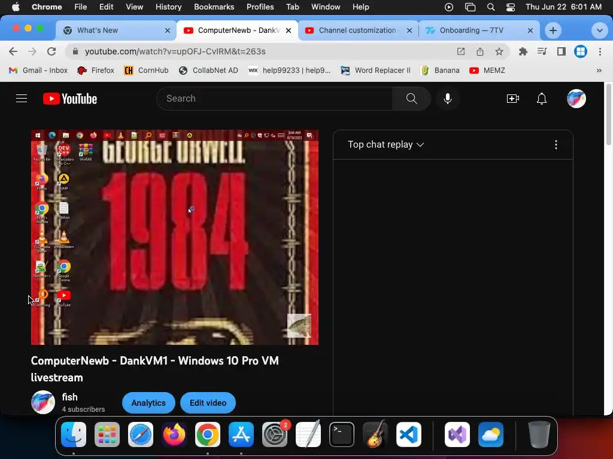The width and height of the screenshot is (613, 459).
Task: Open the History menu
Action: click(x=168, y=7)
